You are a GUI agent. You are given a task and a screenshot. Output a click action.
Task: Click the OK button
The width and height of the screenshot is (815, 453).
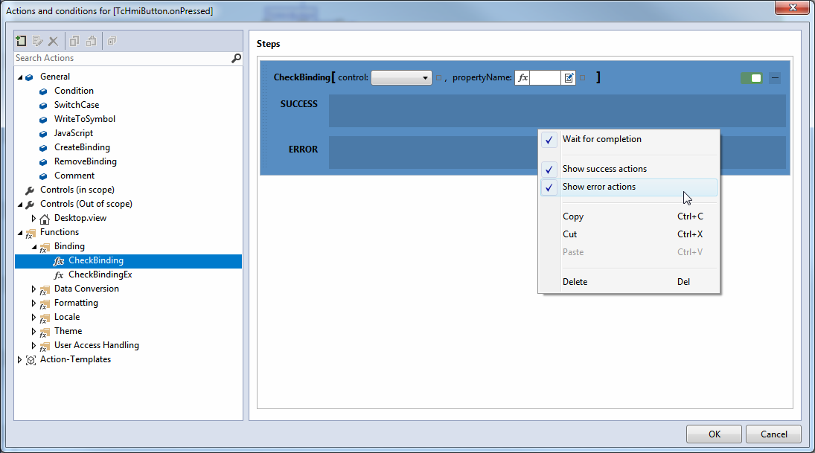[x=715, y=434]
